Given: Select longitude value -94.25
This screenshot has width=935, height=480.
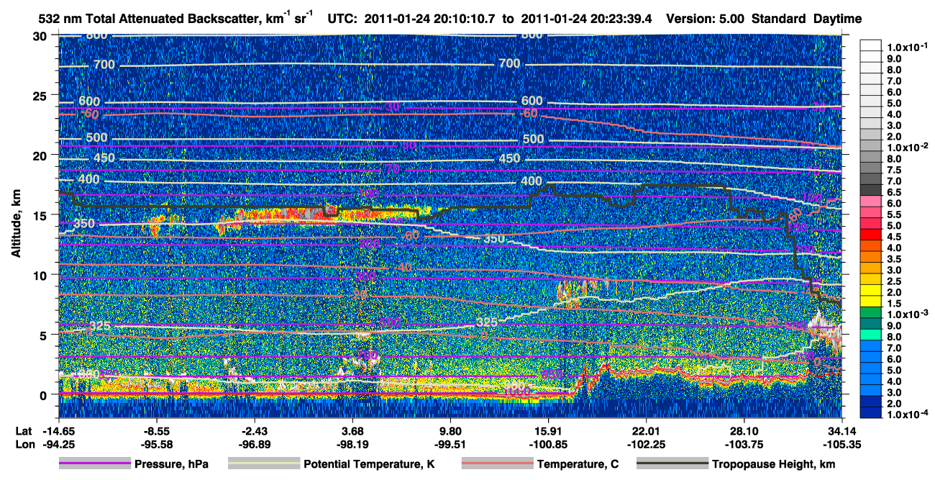Looking at the screenshot, I should tap(59, 444).
